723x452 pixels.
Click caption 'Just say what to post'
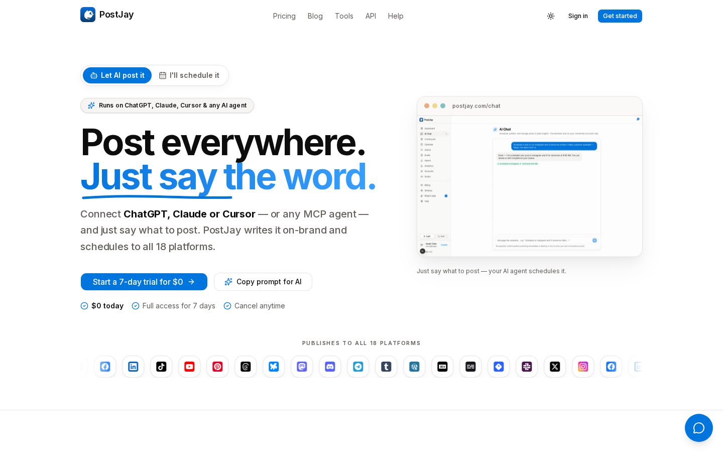click(x=492, y=271)
